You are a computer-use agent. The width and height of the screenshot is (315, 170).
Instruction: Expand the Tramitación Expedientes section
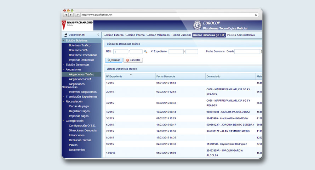pyautogui.click(x=63, y=97)
